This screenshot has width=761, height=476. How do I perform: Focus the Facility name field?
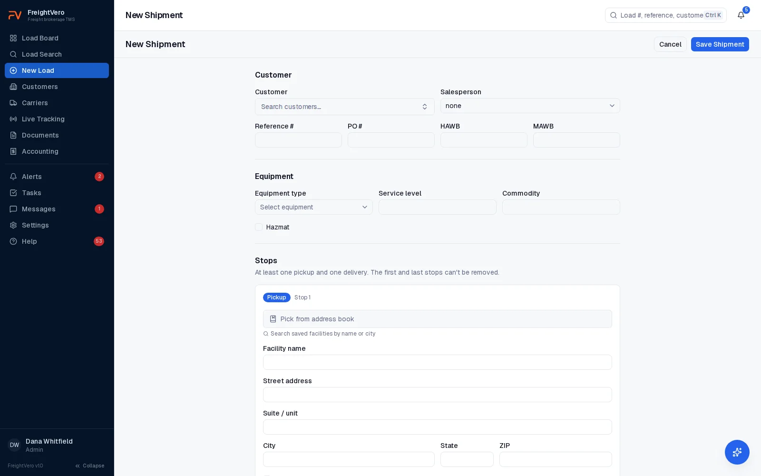[x=438, y=362]
